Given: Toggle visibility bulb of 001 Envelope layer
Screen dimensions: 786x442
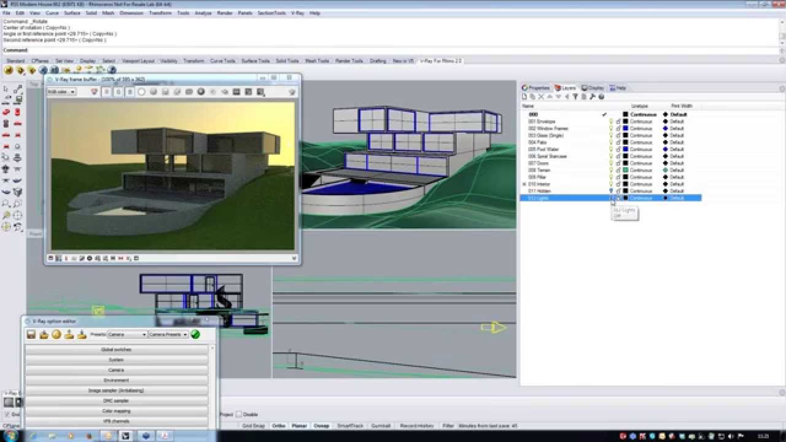Looking at the screenshot, I should 611,122.
